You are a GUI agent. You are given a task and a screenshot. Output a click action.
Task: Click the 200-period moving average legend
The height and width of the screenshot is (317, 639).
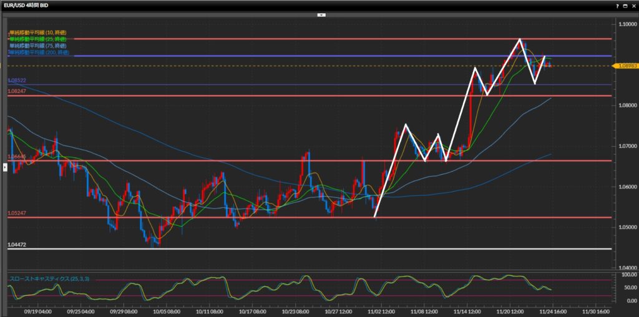(x=39, y=53)
